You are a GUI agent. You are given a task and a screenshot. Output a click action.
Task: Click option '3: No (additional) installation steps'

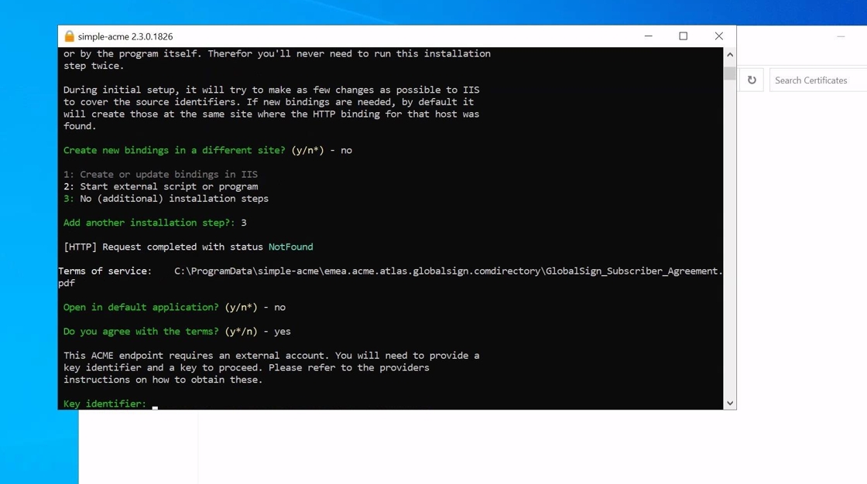[166, 199]
